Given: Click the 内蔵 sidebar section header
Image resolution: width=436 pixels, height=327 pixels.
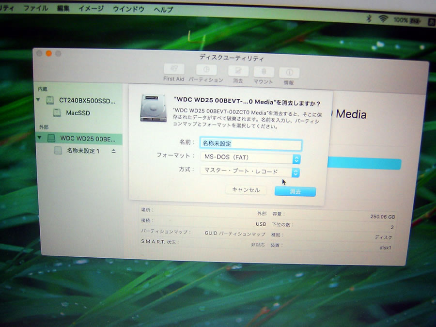Looking at the screenshot, I should click(43, 89).
